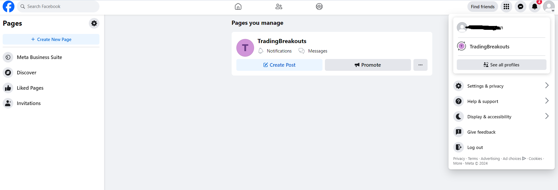Open the Notifications bell with badge
558x190 pixels.
coord(535,6)
